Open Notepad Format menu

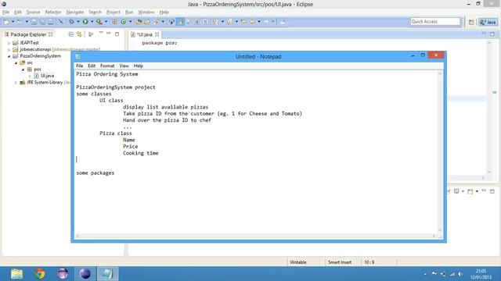(x=107, y=66)
